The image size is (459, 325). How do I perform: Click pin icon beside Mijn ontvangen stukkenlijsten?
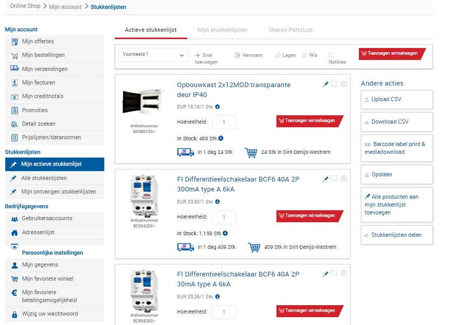[x=13, y=192]
